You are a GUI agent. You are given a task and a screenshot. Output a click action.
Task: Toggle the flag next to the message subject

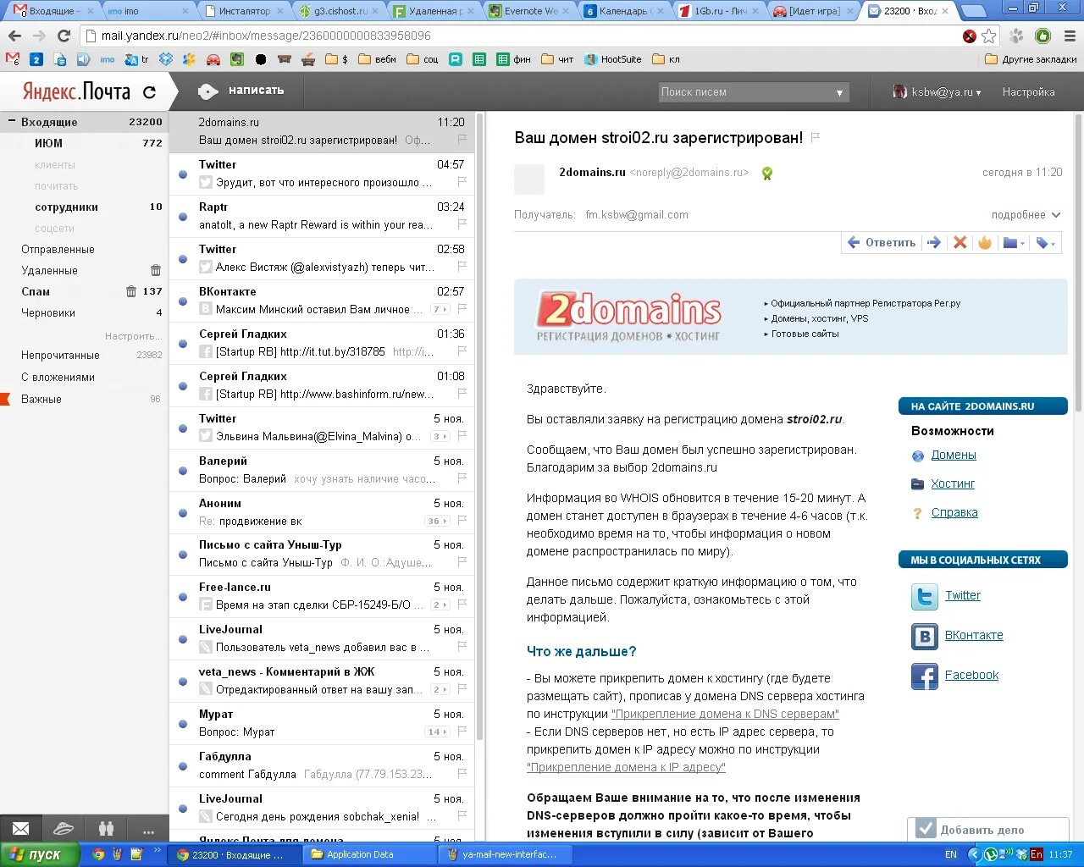click(x=816, y=137)
